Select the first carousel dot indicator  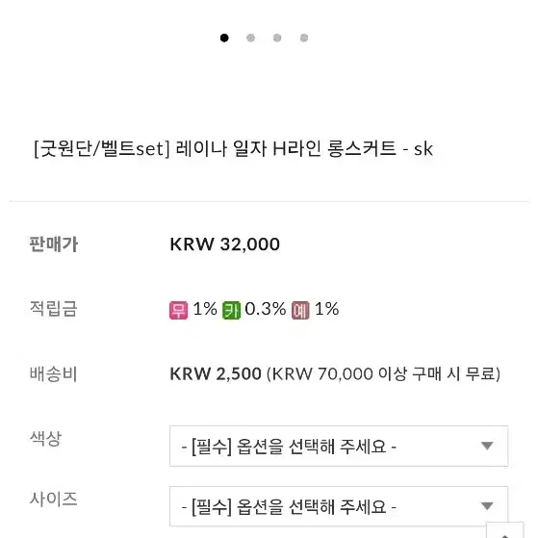pos(224,38)
